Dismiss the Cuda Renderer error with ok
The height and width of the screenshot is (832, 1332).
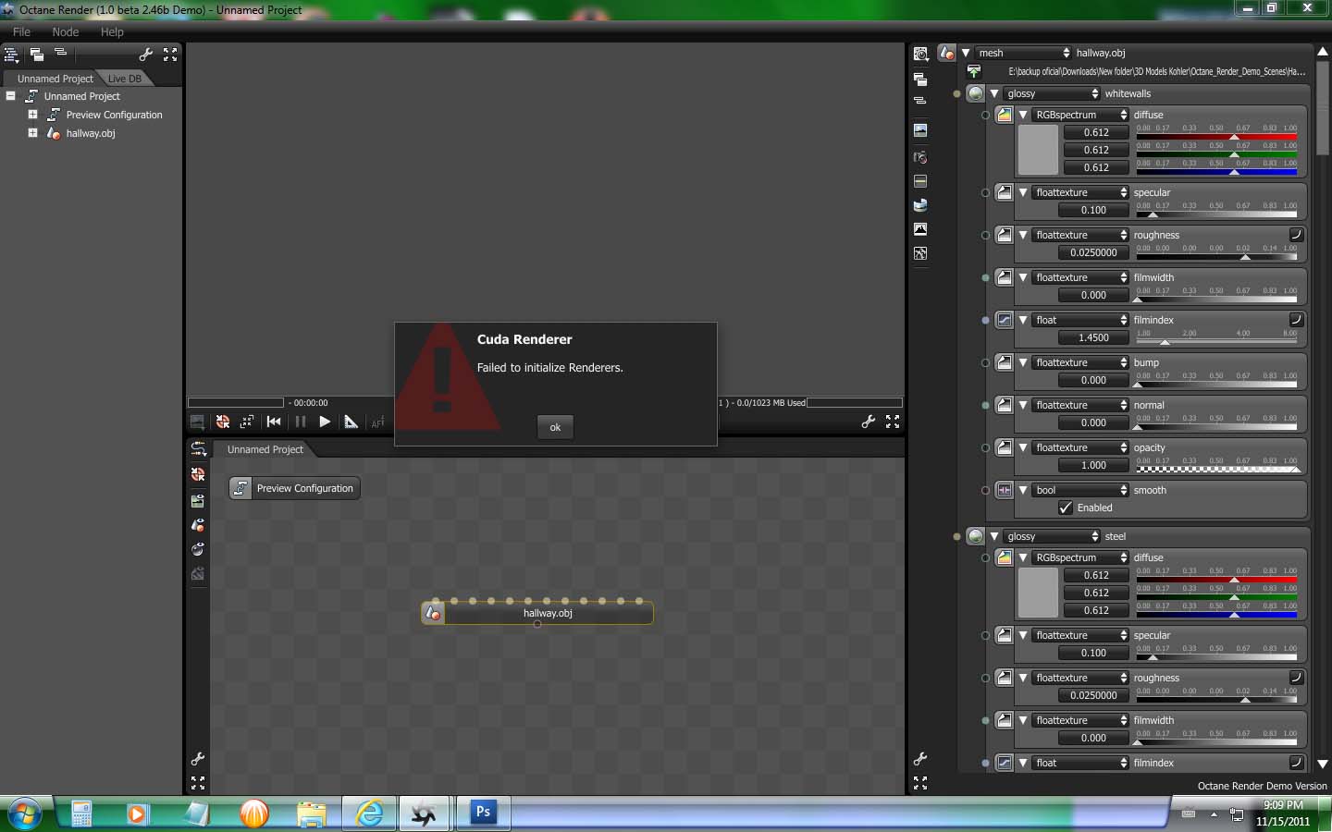pos(555,427)
